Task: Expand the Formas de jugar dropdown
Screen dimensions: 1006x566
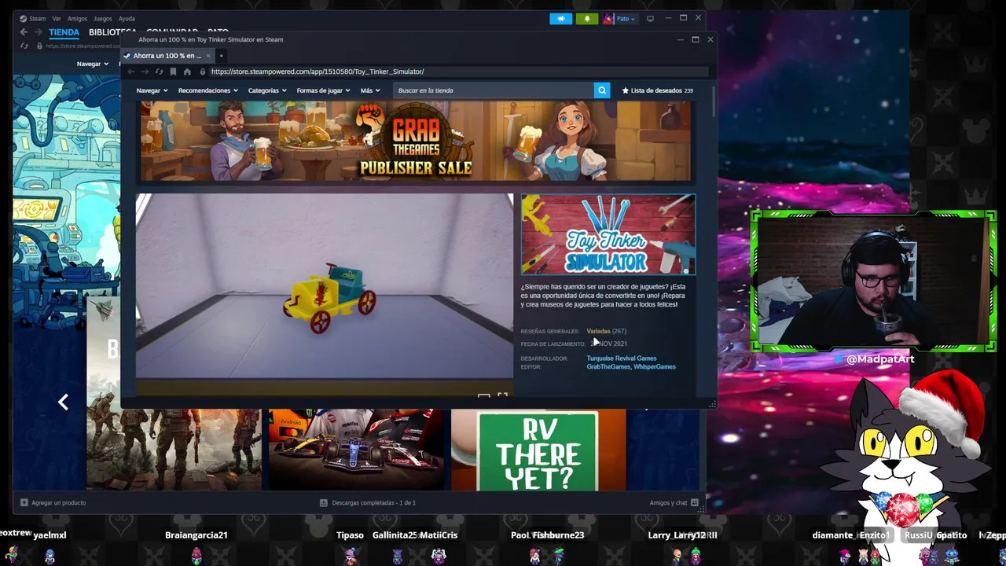Action: (x=323, y=90)
